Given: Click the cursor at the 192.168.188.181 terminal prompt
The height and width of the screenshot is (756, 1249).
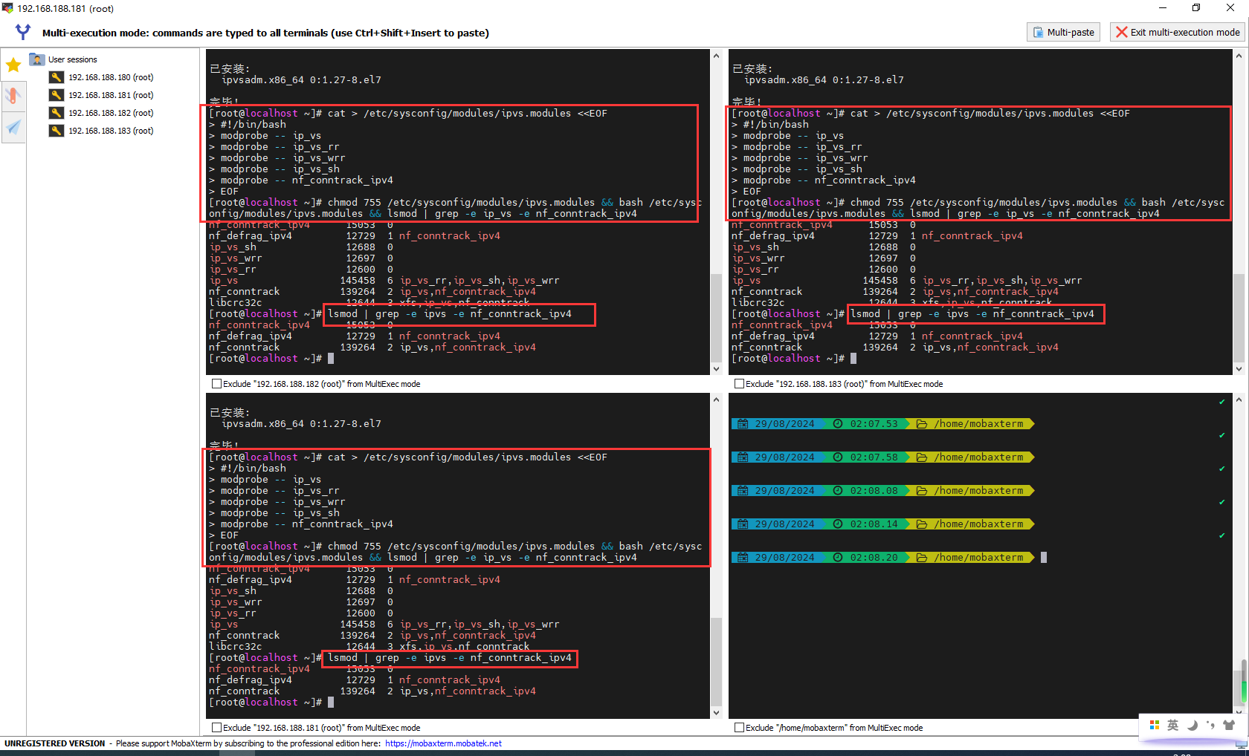Looking at the screenshot, I should [331, 703].
